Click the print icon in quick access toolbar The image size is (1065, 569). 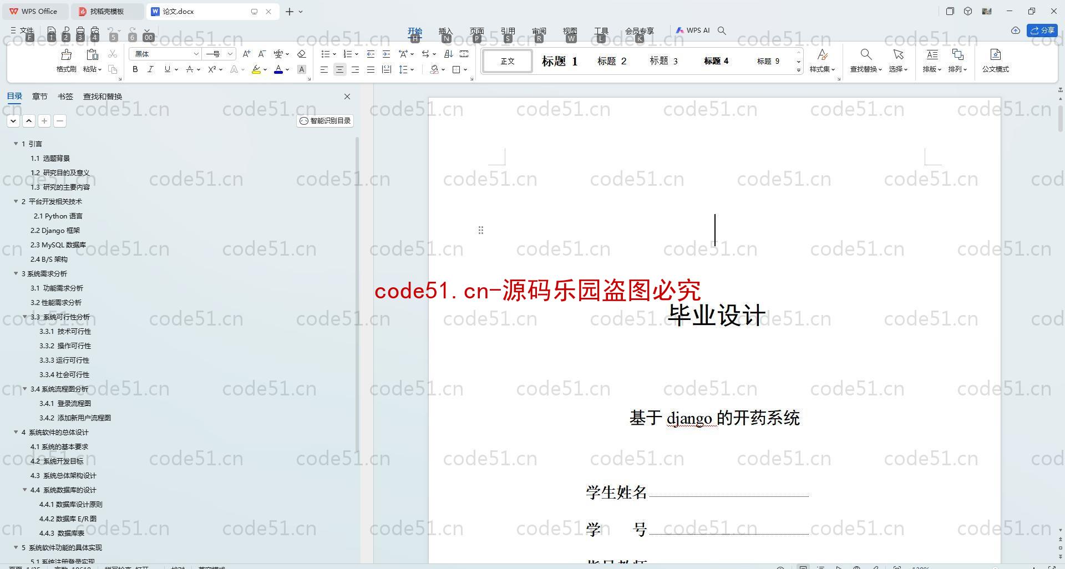click(80, 31)
